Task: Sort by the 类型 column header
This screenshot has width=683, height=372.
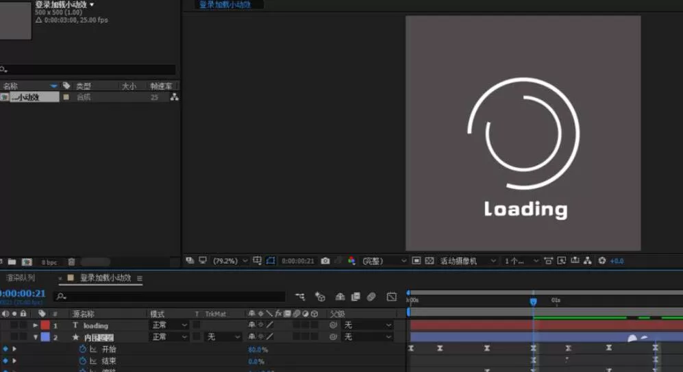Action: (83, 86)
